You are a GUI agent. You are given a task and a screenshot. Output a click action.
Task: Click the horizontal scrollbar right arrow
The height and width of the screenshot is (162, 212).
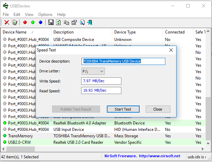[203, 149]
